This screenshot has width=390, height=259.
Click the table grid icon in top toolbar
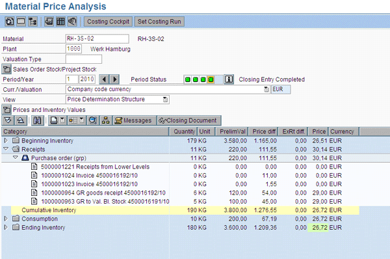point(60,21)
